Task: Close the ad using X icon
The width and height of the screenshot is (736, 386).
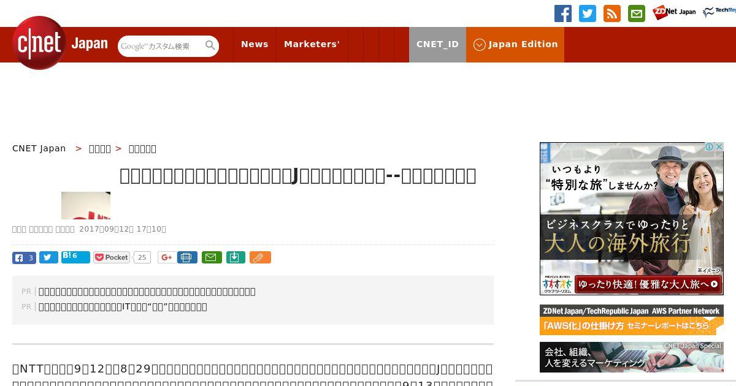Action: [719, 146]
